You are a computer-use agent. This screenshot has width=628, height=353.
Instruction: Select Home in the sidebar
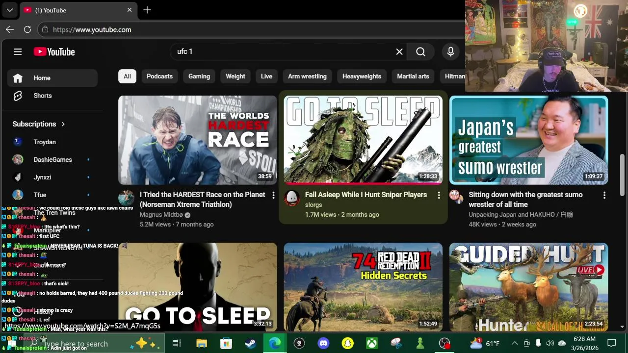[52, 78]
